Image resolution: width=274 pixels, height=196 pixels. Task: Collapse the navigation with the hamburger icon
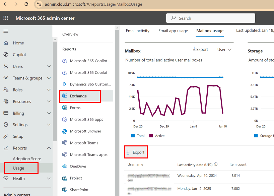click(x=6, y=31)
